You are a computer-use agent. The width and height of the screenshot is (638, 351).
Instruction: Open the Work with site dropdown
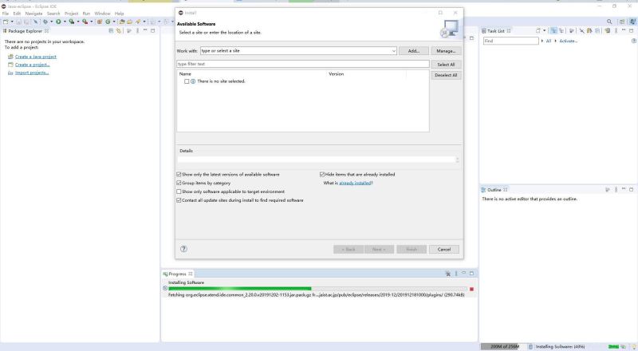(393, 51)
